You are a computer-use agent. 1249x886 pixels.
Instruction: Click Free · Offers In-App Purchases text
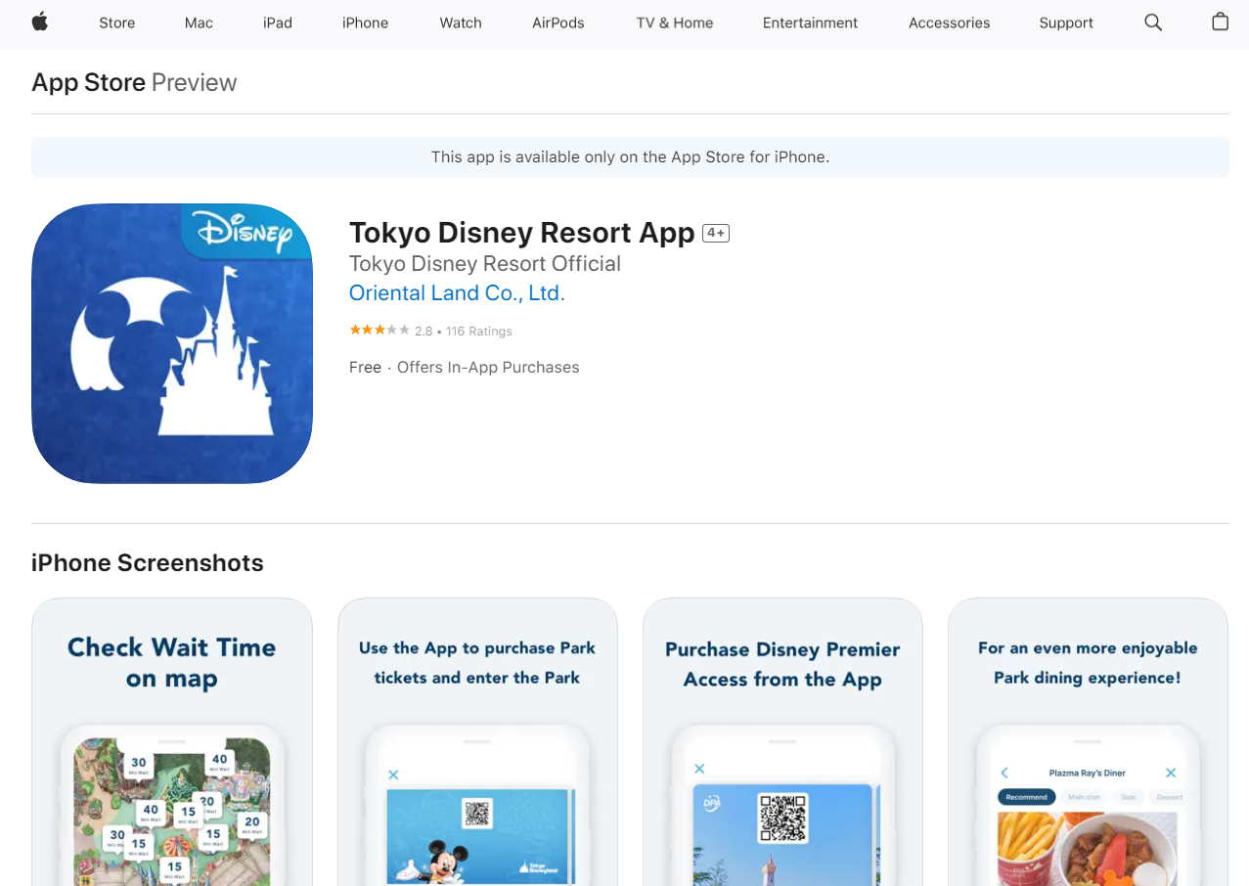tap(465, 368)
